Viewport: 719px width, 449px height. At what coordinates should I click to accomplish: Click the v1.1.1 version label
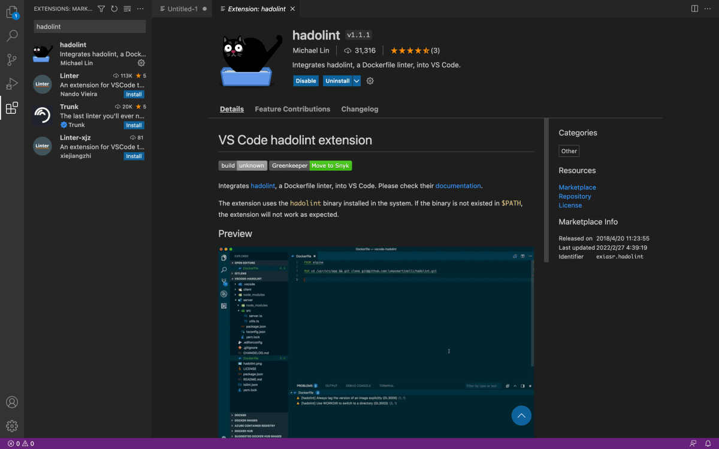[x=358, y=35]
